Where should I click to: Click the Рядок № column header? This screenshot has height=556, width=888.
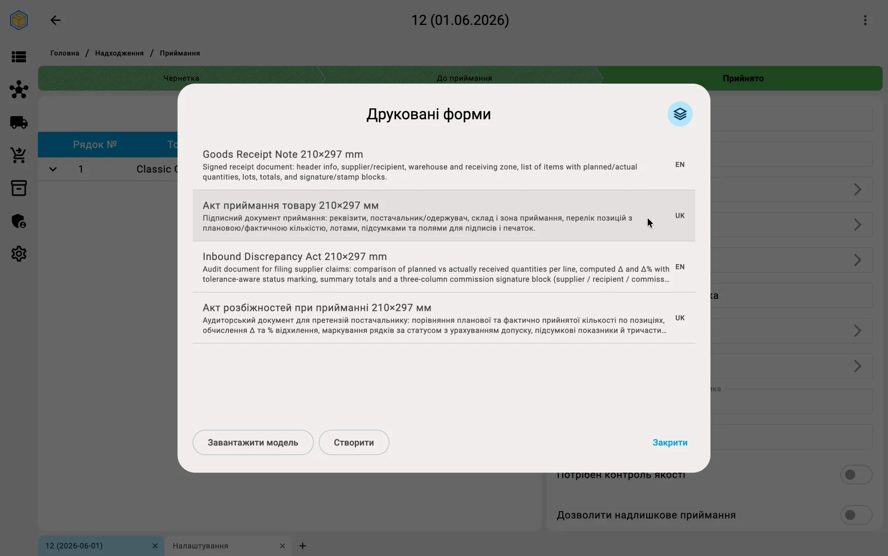click(95, 144)
